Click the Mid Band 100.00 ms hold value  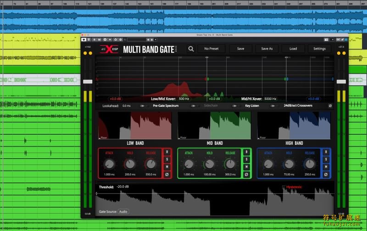coord(210,175)
